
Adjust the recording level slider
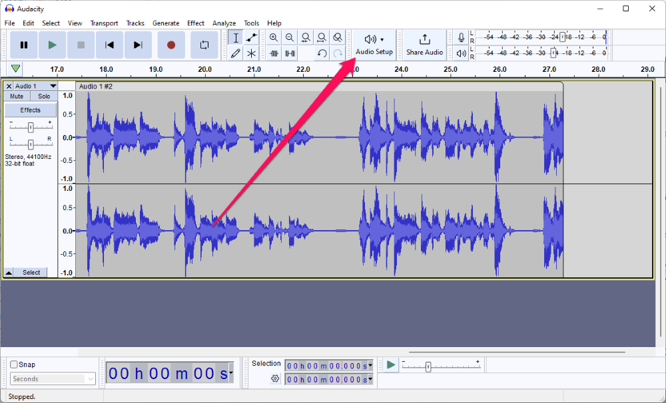(x=562, y=37)
